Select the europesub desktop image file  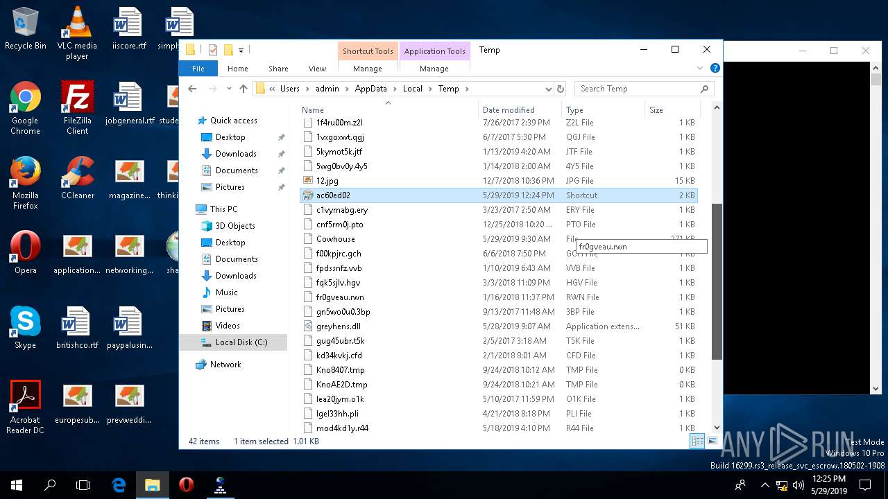point(77,403)
